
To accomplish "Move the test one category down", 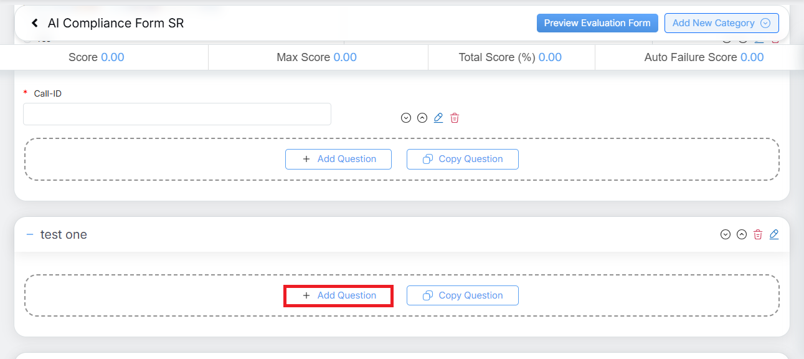I will click(x=725, y=235).
